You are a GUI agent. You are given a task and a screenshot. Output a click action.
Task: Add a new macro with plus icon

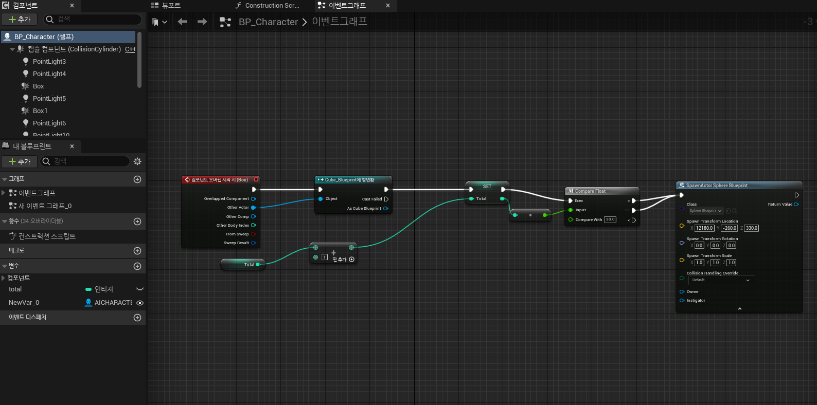(x=137, y=251)
